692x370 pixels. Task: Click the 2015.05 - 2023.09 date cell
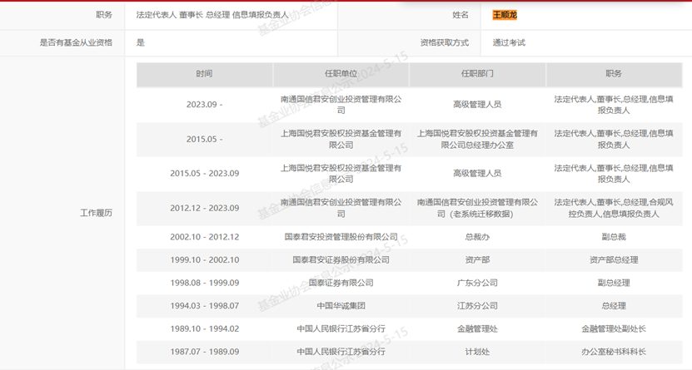[204, 174]
